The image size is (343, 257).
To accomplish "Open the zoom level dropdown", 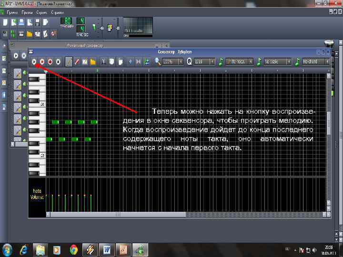I will click(172, 62).
